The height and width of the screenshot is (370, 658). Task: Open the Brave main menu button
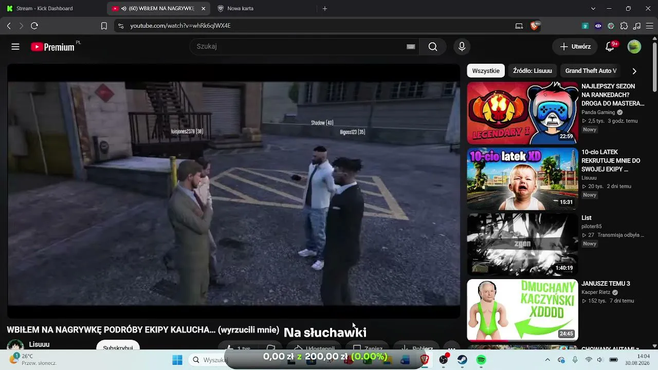pos(649,26)
